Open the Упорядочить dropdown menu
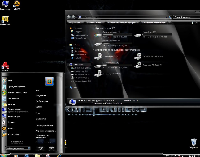The height and width of the screenshot is (157, 200). click(x=76, y=23)
